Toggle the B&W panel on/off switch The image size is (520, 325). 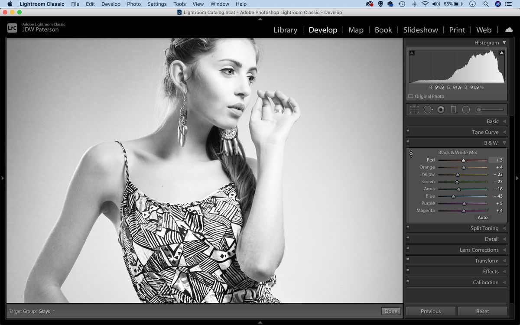click(407, 143)
